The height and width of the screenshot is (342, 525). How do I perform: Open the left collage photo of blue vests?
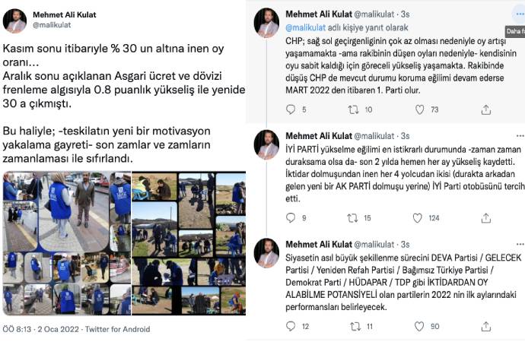click(x=67, y=243)
